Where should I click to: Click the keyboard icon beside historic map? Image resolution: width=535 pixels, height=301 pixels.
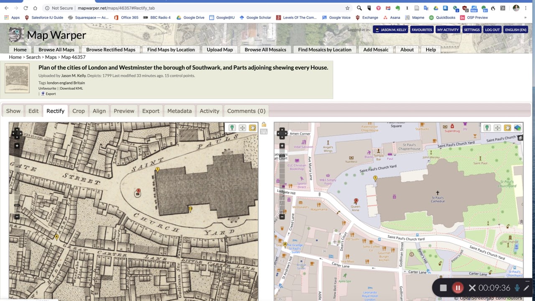(264, 132)
